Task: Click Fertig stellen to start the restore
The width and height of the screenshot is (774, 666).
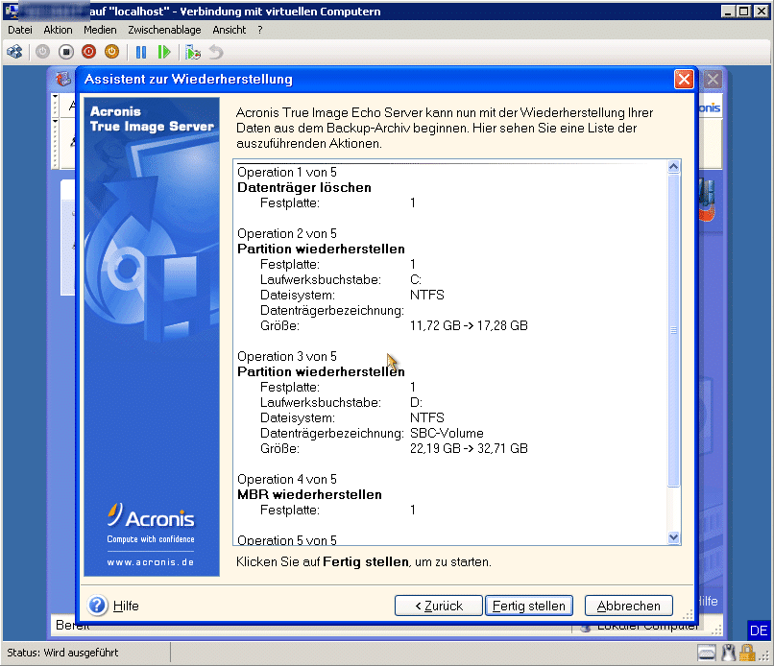Action: tap(529, 606)
